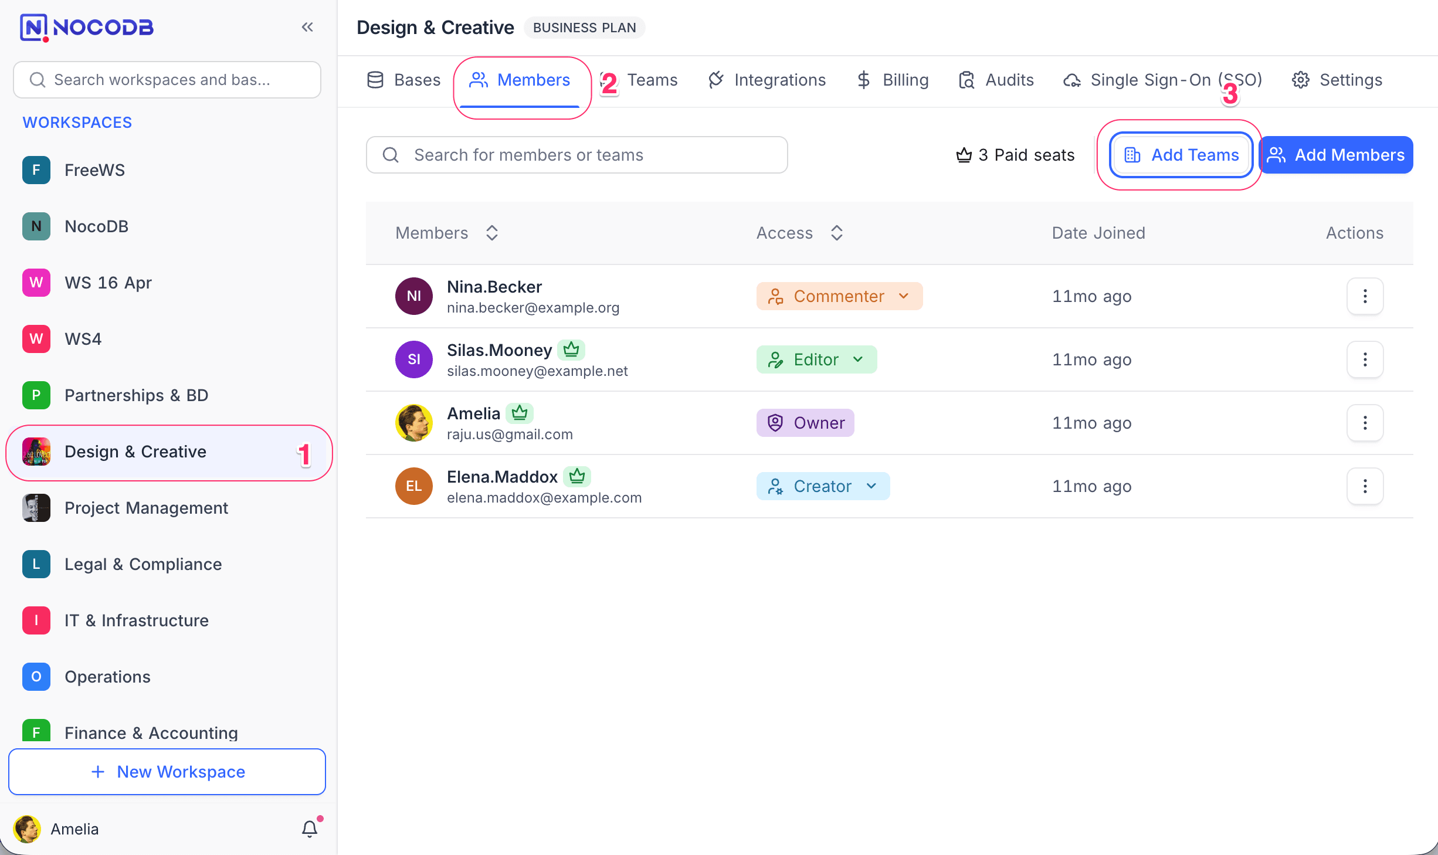The image size is (1438, 855).
Task: Open actions menu for Nina.Becker
Action: click(1365, 296)
